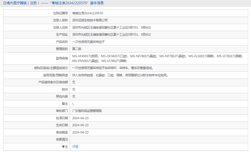The width and height of the screenshot is (251, 152).
Task: Click the 管理类别 row label
Action: (62, 49)
